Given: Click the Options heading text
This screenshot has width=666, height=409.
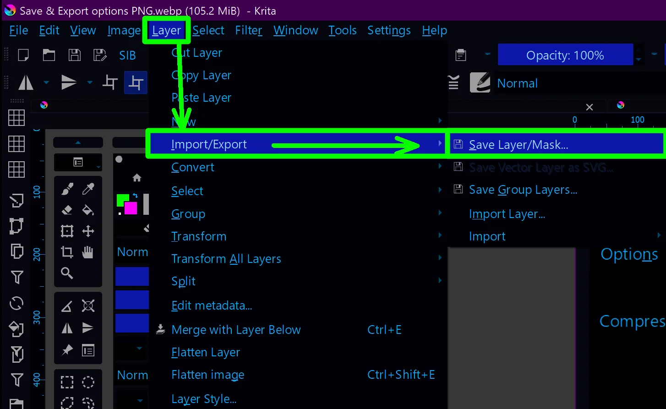Looking at the screenshot, I should click(x=629, y=255).
